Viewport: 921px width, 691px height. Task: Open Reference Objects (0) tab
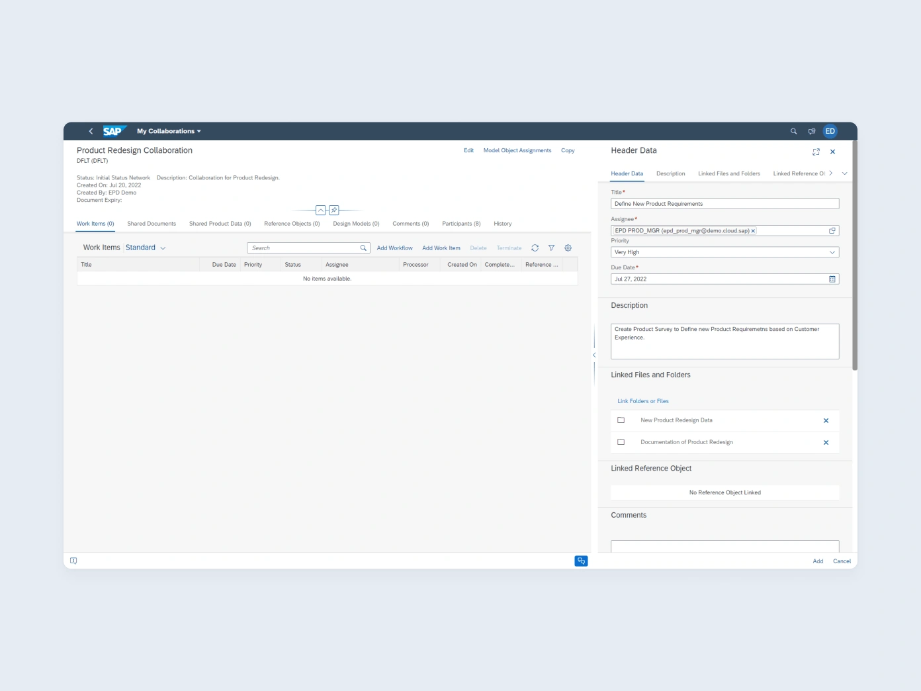tap(292, 224)
